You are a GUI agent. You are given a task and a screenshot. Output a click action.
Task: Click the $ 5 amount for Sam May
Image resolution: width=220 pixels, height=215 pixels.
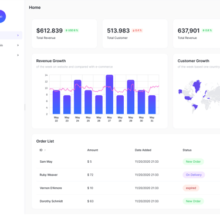click(x=89, y=162)
